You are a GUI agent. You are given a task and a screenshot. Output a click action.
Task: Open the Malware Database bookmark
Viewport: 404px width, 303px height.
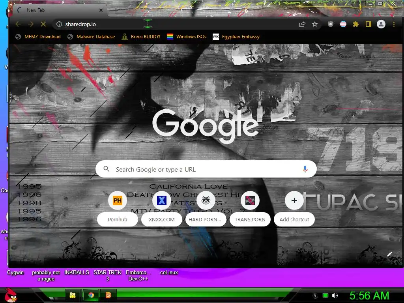tap(91, 37)
